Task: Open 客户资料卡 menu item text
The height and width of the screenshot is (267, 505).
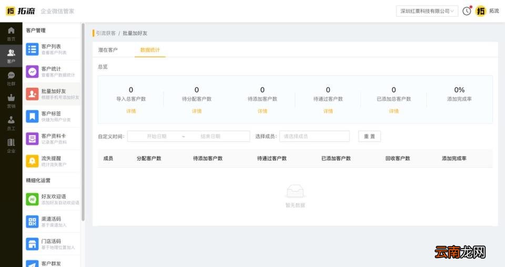Action: coord(54,136)
